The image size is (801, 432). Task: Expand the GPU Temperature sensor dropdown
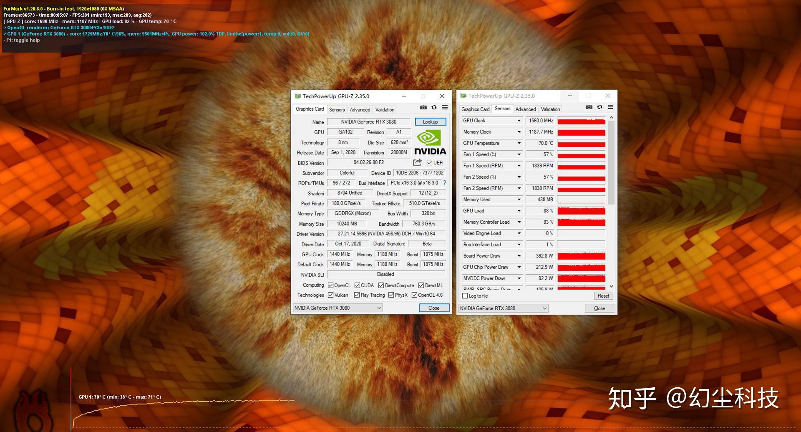(519, 143)
